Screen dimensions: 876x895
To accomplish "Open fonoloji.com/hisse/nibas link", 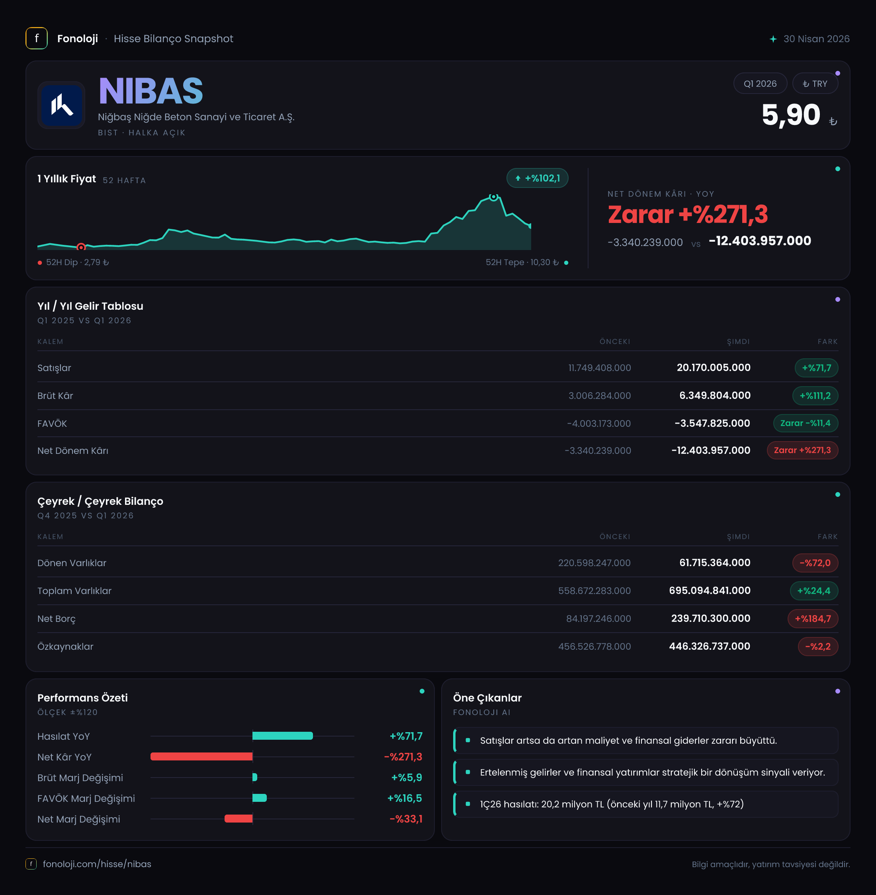I will point(97,864).
